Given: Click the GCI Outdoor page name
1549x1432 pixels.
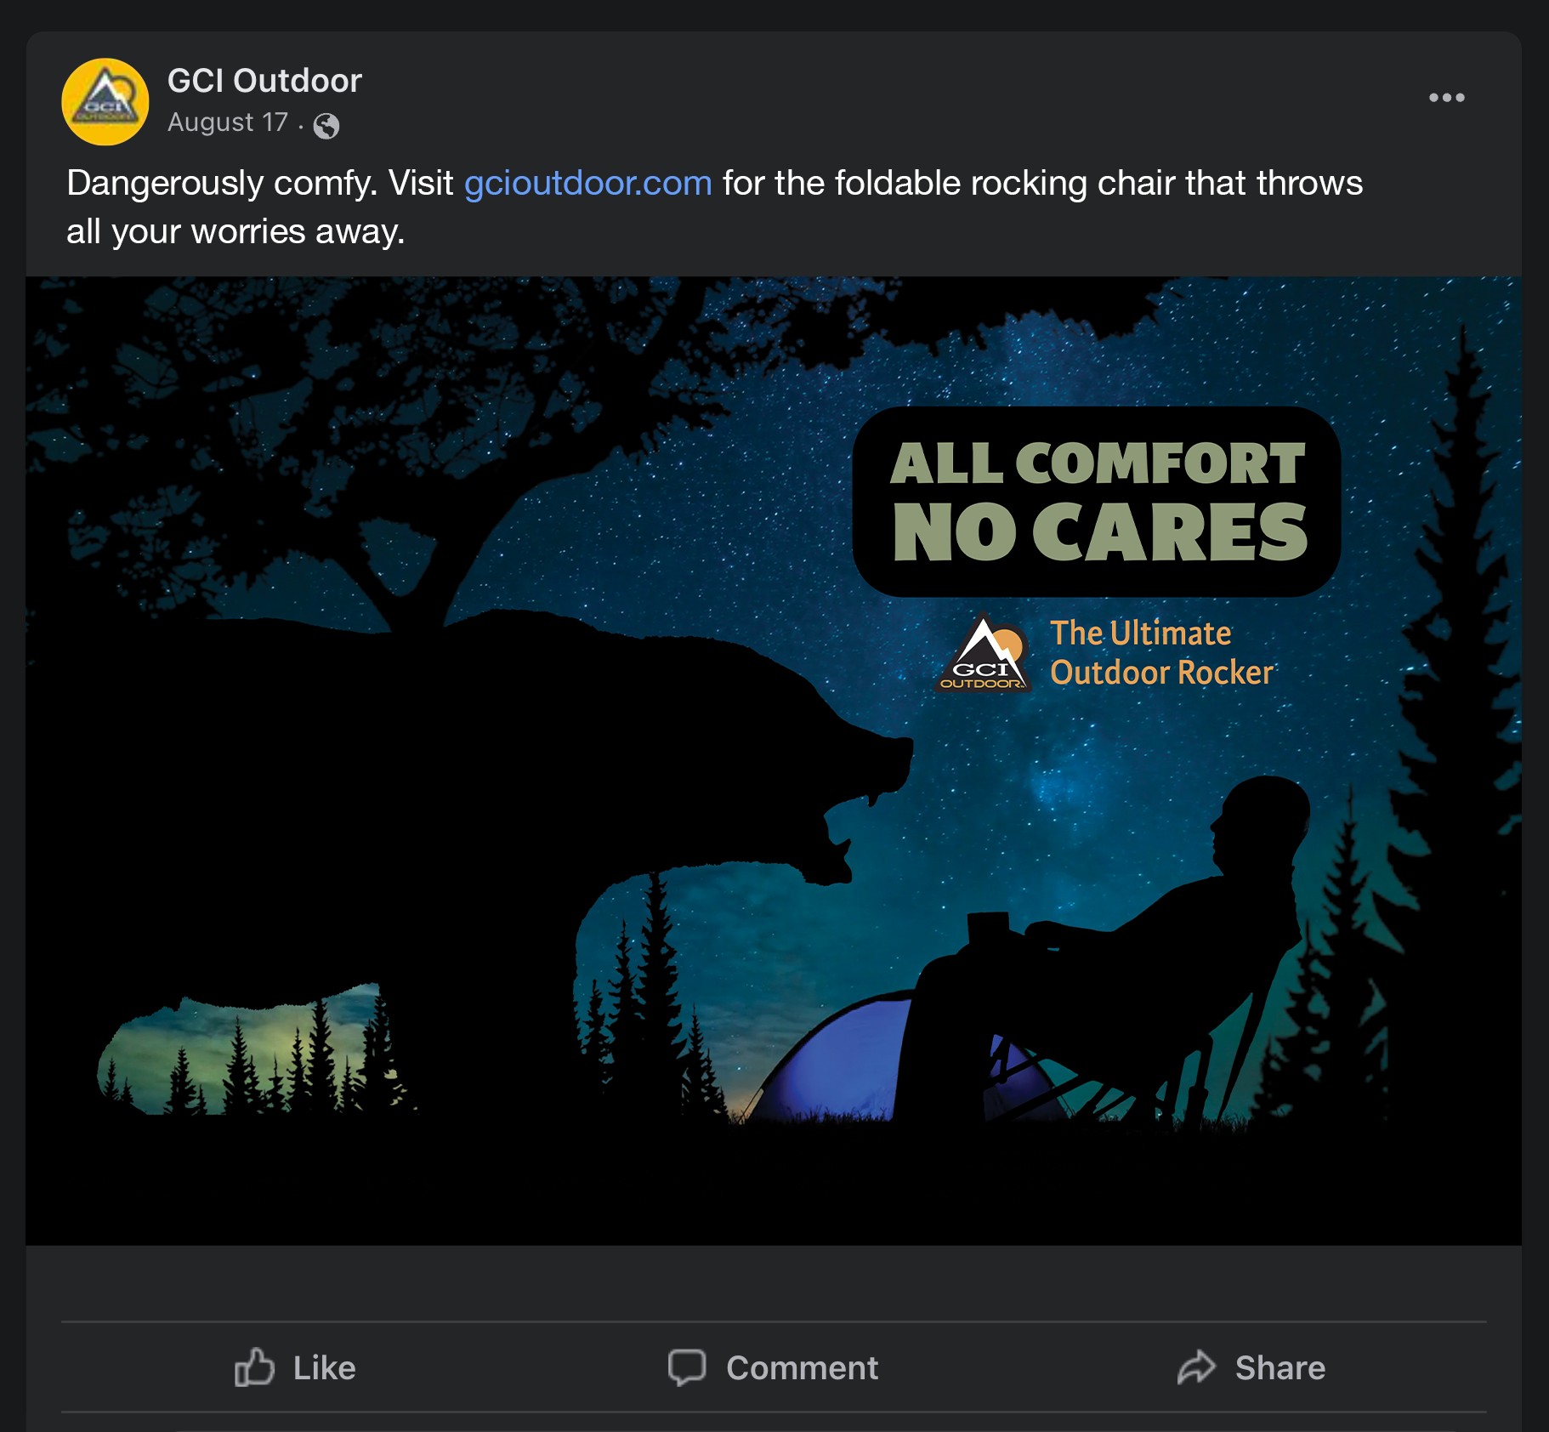Looking at the screenshot, I should click(x=264, y=81).
